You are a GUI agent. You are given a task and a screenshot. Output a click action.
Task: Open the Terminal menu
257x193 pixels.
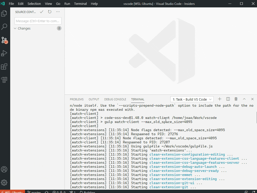point(80,4)
